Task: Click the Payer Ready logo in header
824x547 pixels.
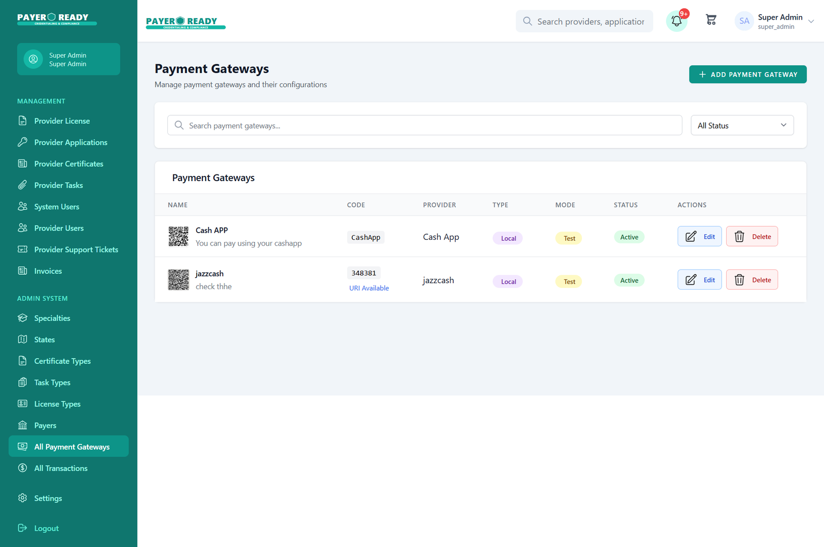Action: [x=185, y=22]
